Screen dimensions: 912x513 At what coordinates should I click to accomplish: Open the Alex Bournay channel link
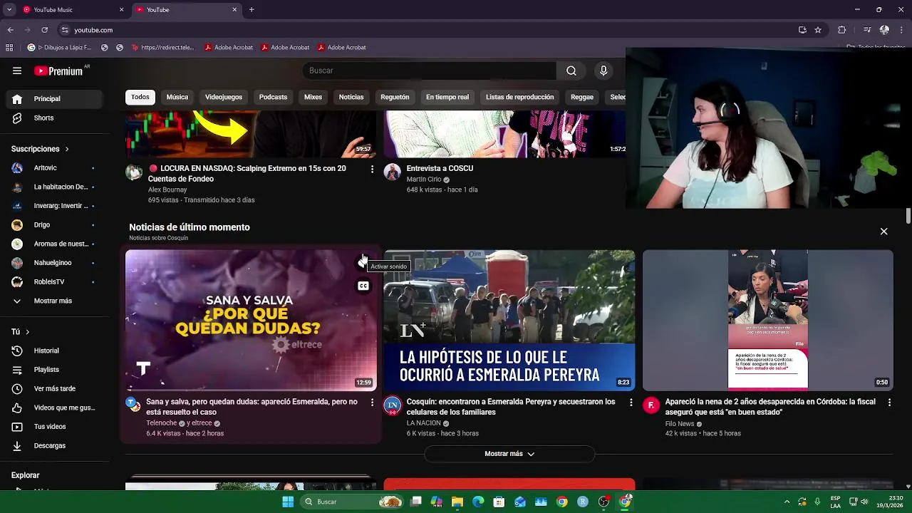[x=167, y=190]
